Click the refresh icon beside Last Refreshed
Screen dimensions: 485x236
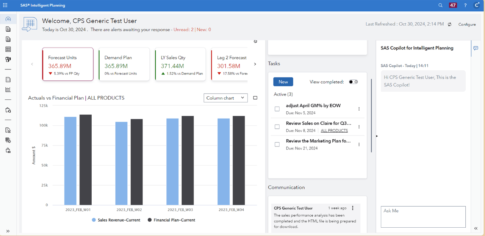[x=449, y=24]
